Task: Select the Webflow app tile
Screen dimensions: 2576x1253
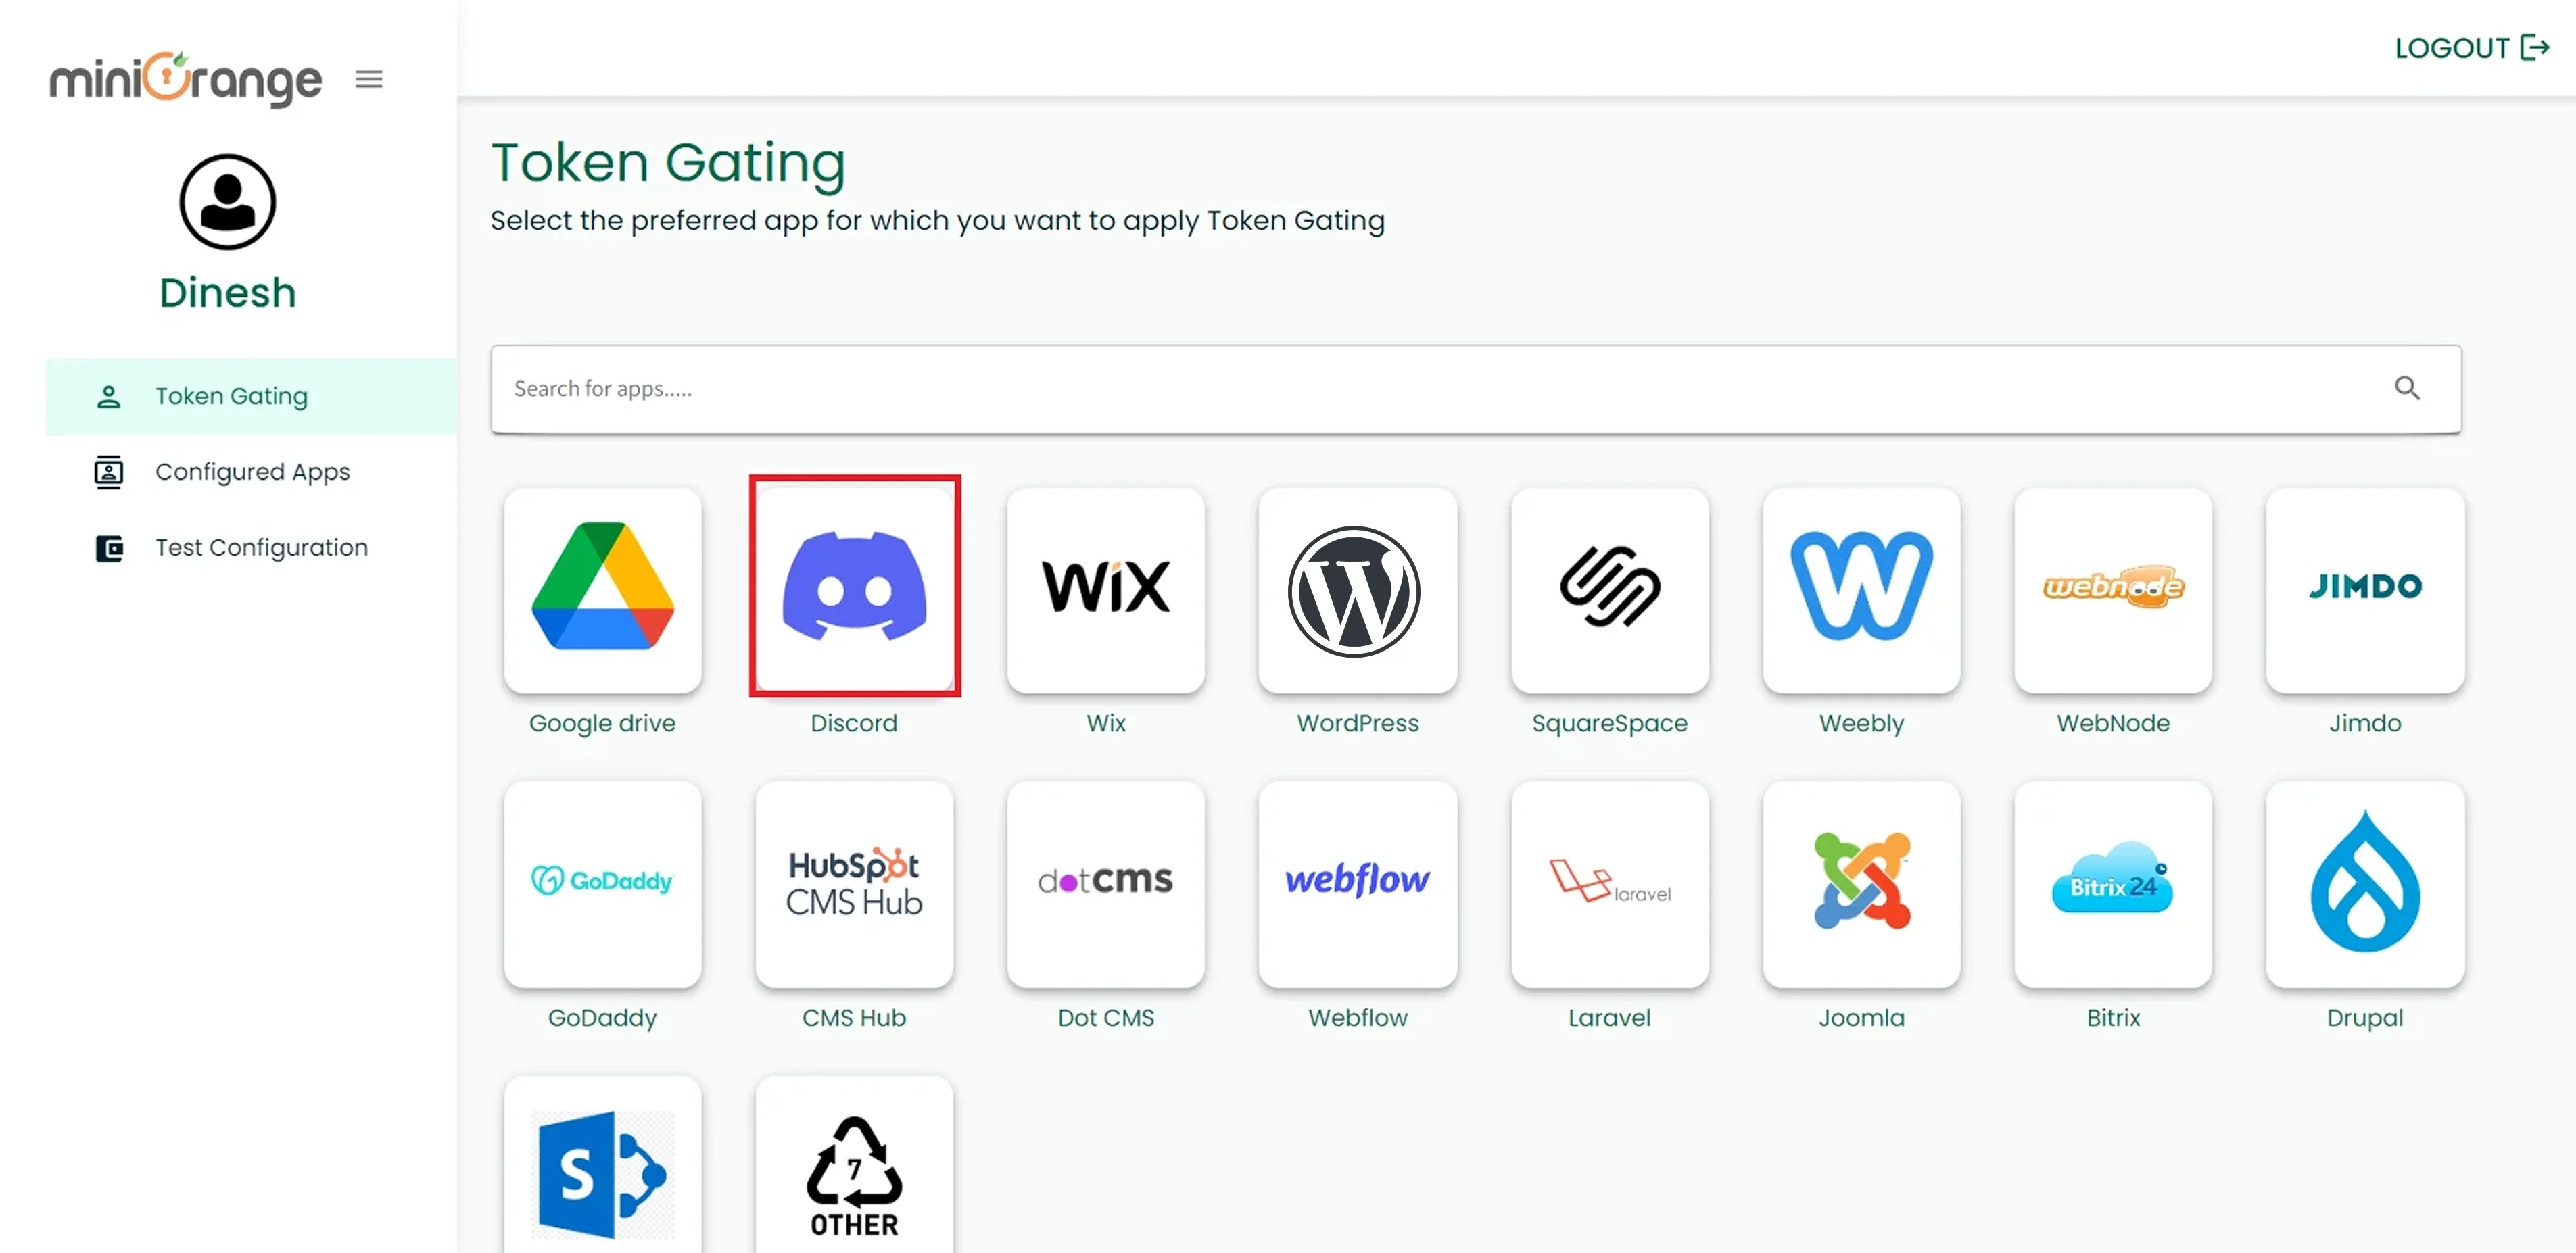Action: (x=1358, y=883)
